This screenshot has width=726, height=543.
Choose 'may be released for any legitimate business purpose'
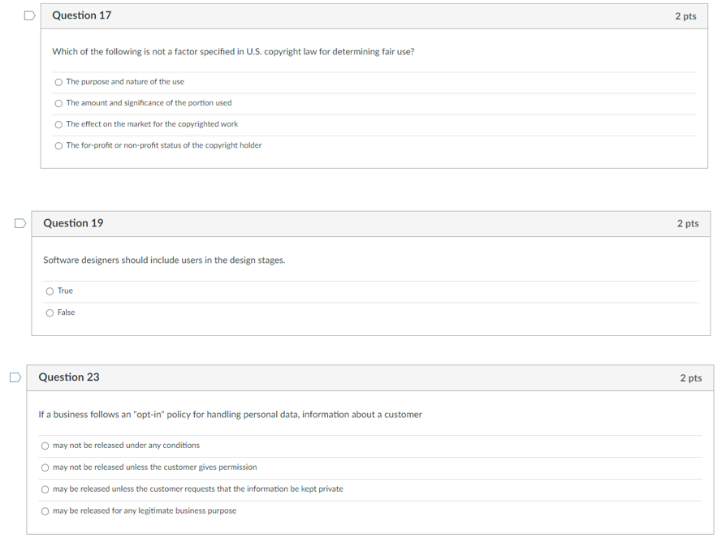coord(45,511)
